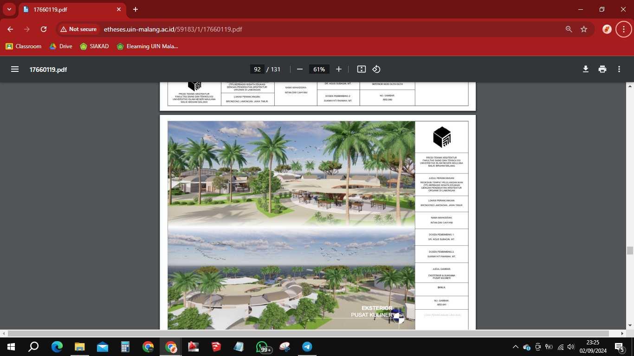Viewport: 634px width, 356px height.
Task: Open the Calculator from taskbar
Action: [x=125, y=347]
